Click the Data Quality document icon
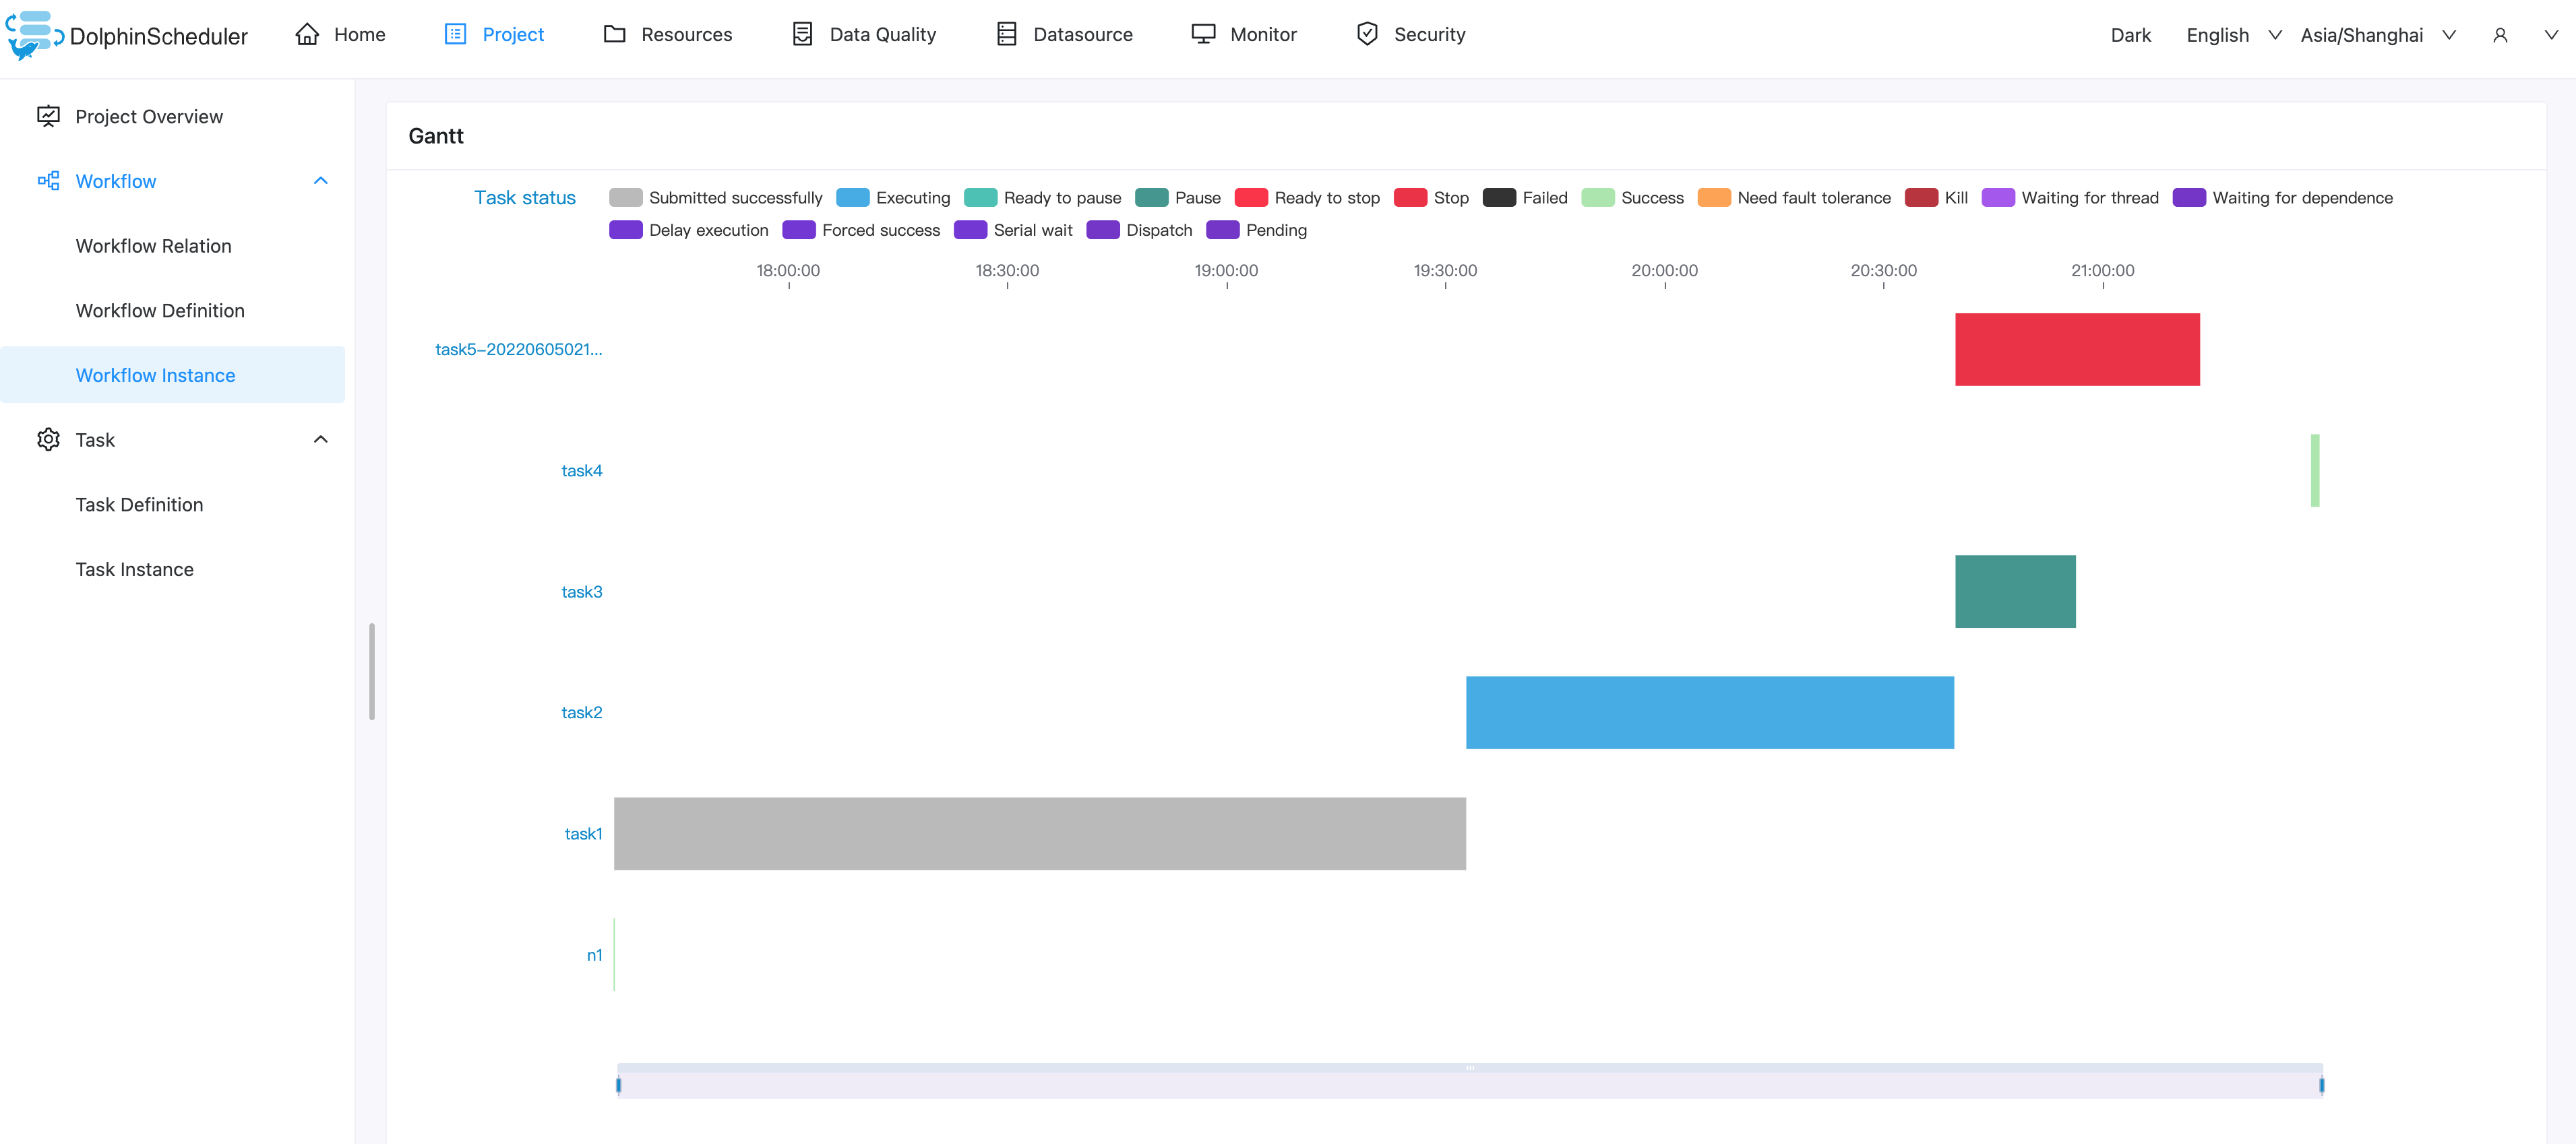2576x1144 pixels. (x=802, y=35)
